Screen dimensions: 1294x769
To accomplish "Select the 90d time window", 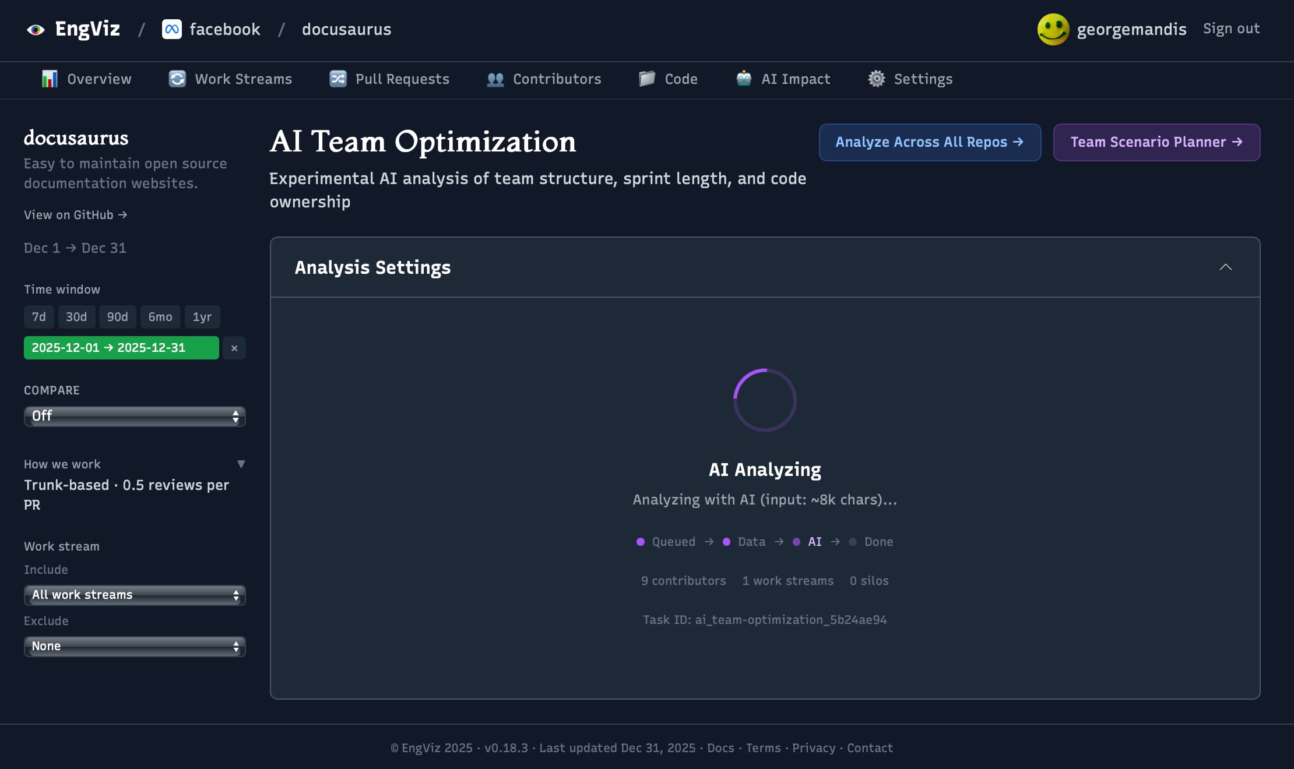I will click(117, 317).
